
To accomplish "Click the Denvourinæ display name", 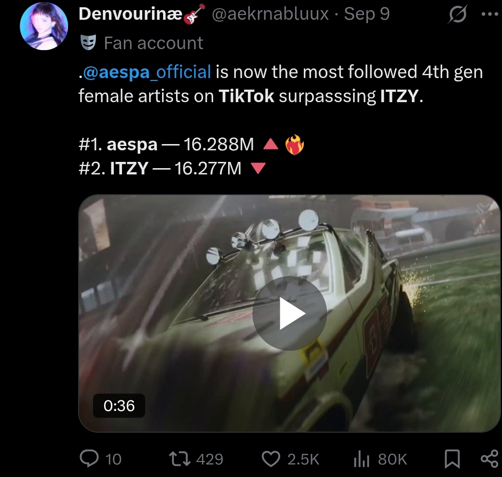I will (x=131, y=14).
